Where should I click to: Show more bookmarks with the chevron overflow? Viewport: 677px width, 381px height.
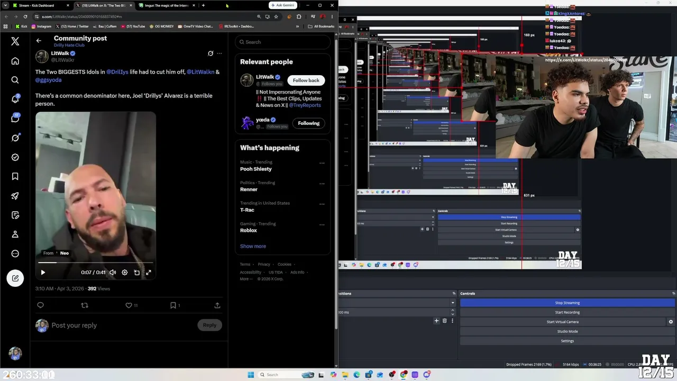(x=298, y=26)
